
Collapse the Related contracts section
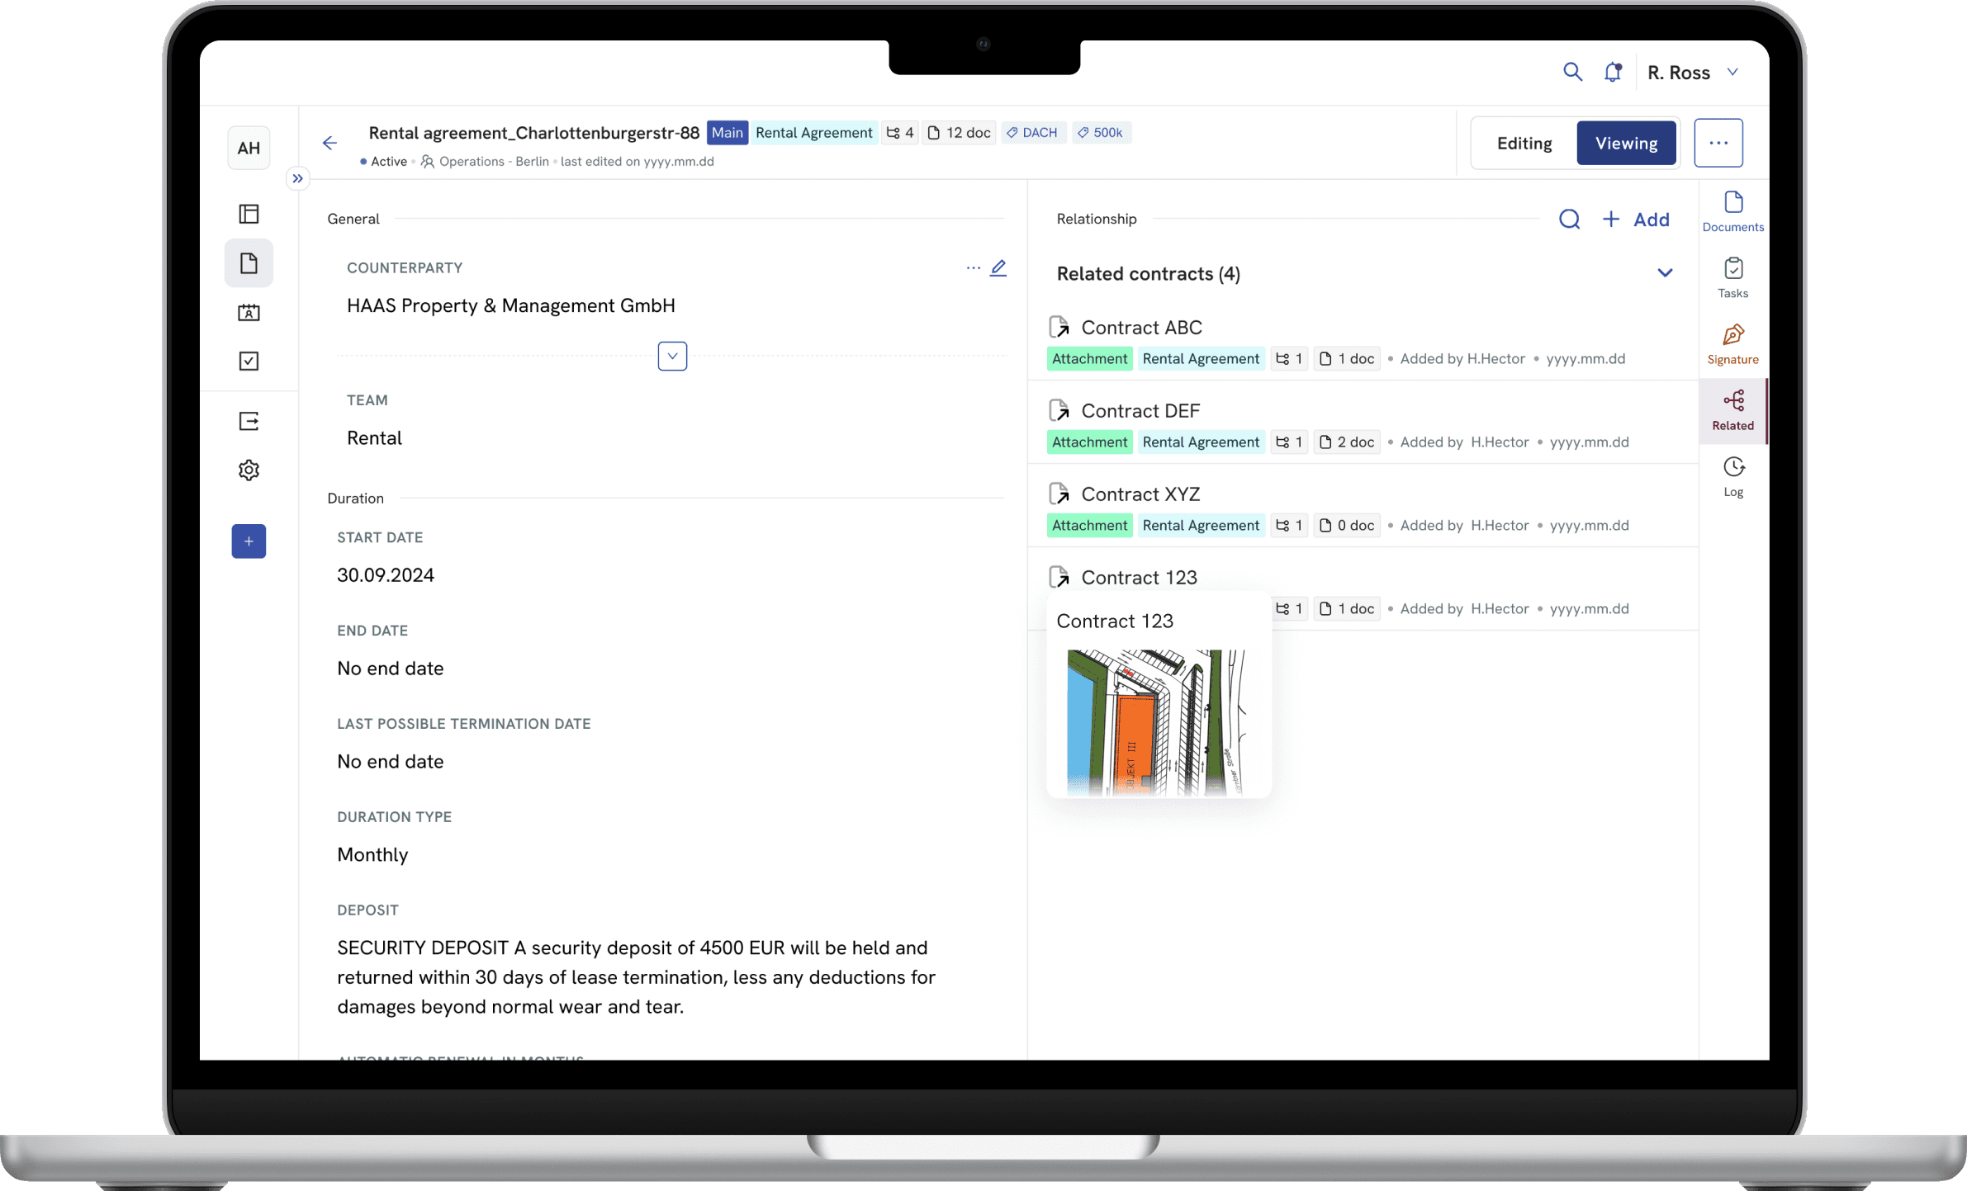click(1663, 274)
